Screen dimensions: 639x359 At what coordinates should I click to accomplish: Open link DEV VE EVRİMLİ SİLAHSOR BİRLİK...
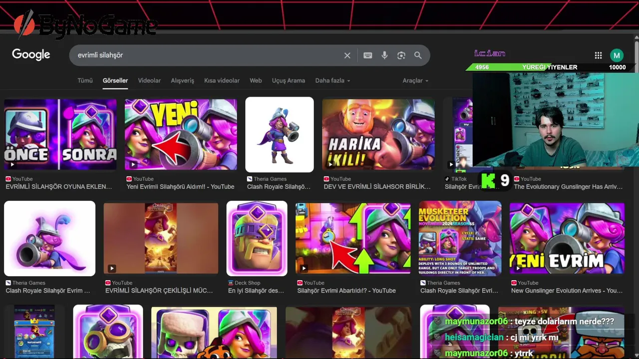377,186
